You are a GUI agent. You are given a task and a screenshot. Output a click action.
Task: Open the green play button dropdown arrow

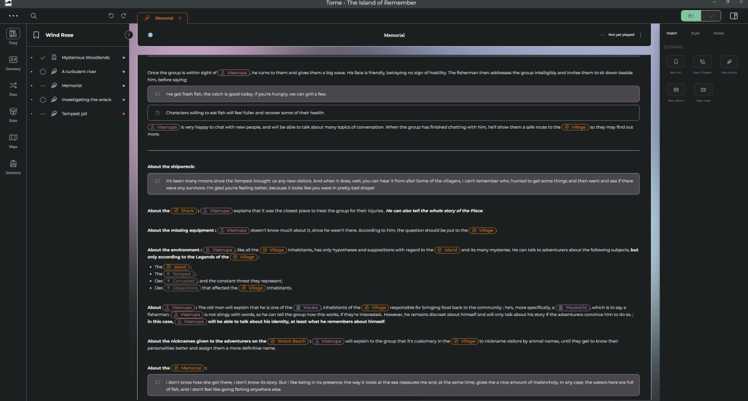[710, 16]
